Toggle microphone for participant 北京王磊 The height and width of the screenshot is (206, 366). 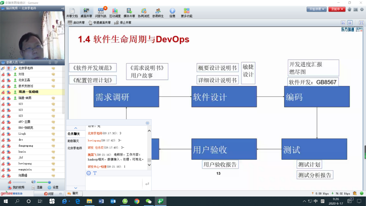click(x=3, y=80)
